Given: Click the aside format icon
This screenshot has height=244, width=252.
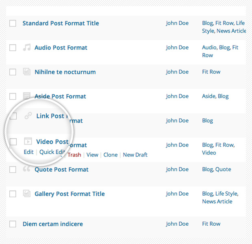Looking at the screenshot, I should tap(27, 96).
